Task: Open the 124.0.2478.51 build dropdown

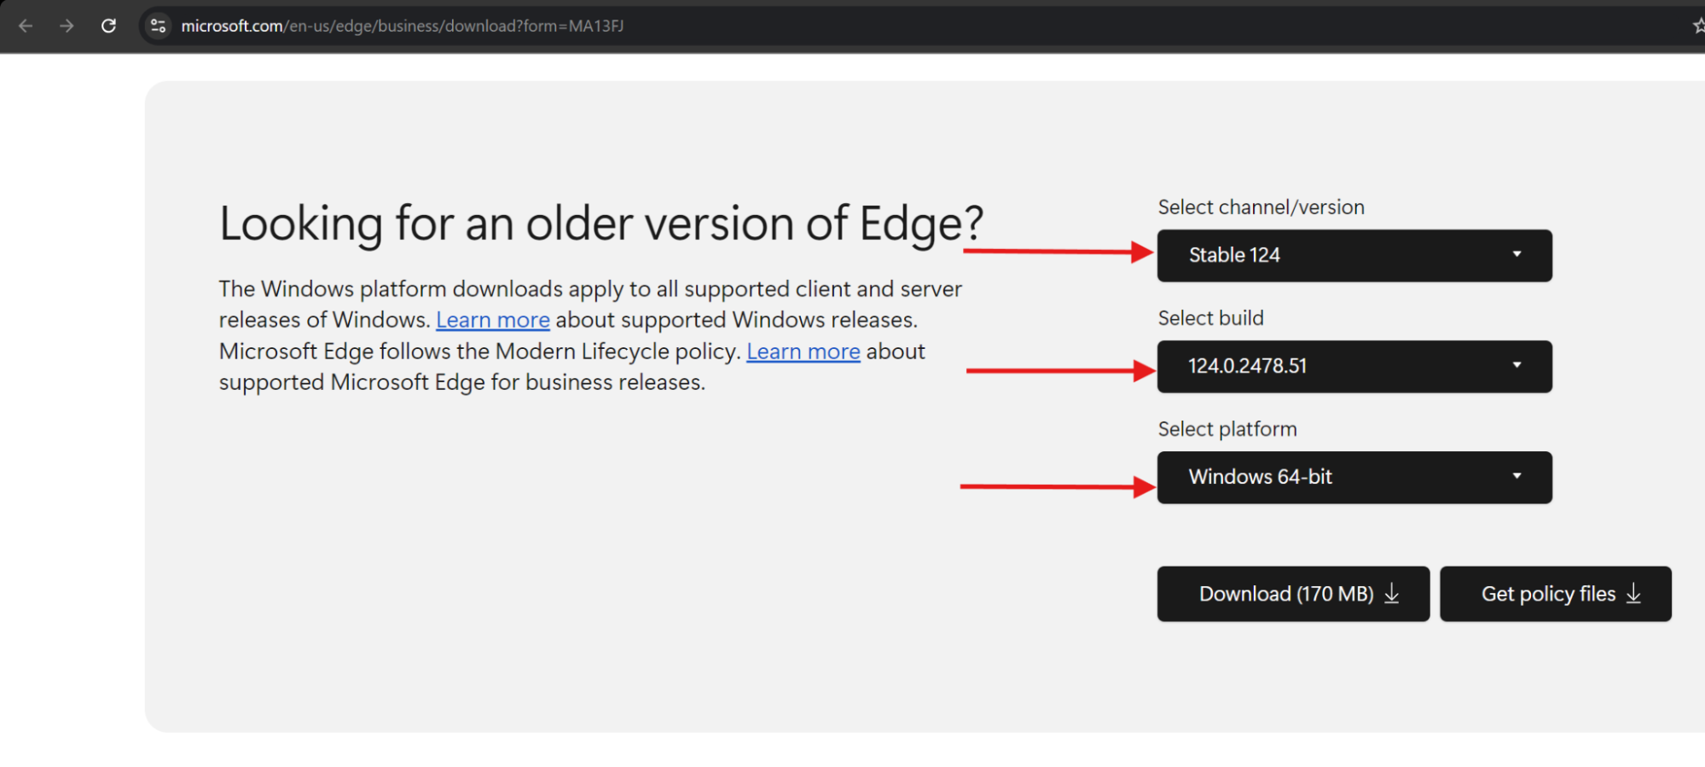Action: 1354,366
